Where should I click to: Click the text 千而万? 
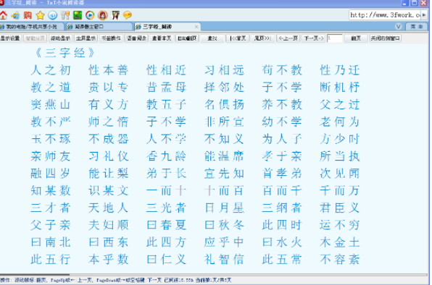[x=340, y=191]
